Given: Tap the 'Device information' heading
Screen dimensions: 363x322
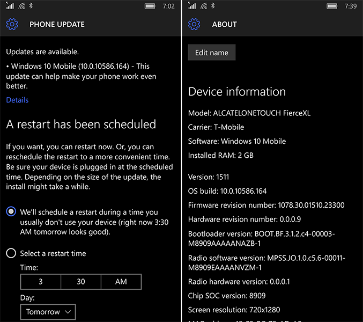Looking at the screenshot, I should [237, 92].
